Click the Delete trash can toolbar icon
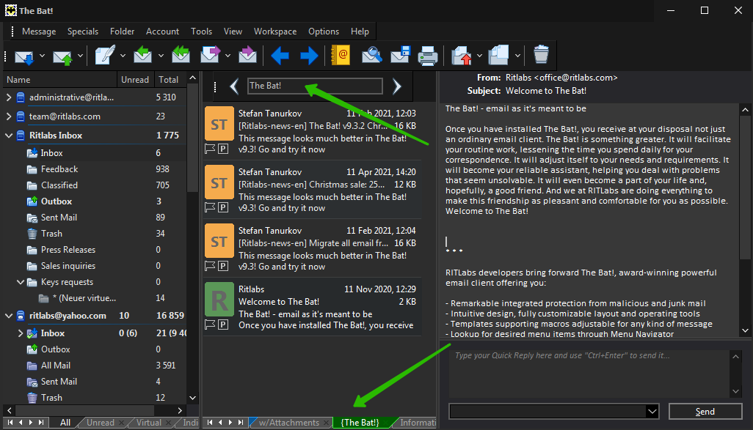Viewport: 753px width, 430px height. pyautogui.click(x=541, y=55)
